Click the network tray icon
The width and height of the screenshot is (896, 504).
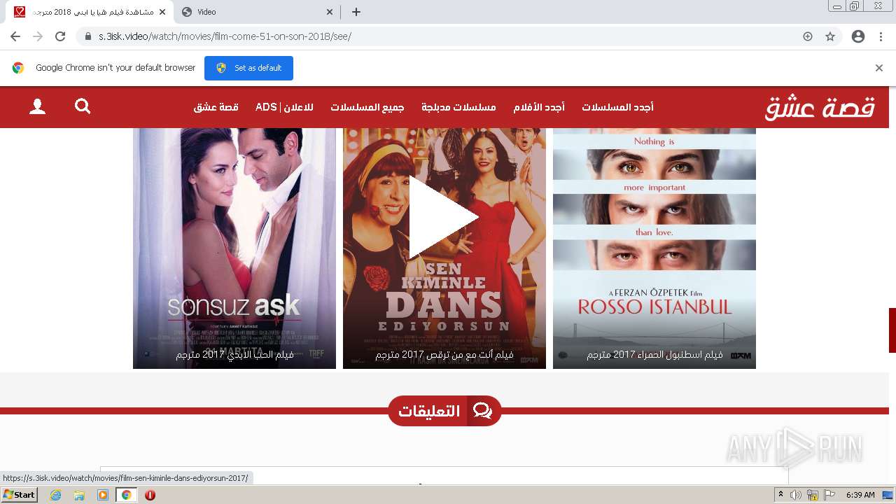813,495
